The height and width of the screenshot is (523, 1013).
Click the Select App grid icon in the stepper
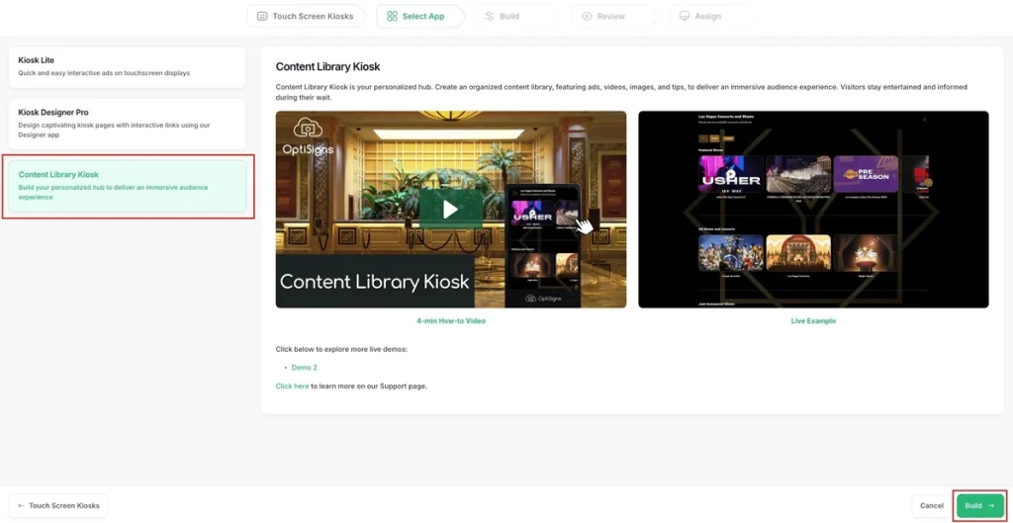click(393, 16)
